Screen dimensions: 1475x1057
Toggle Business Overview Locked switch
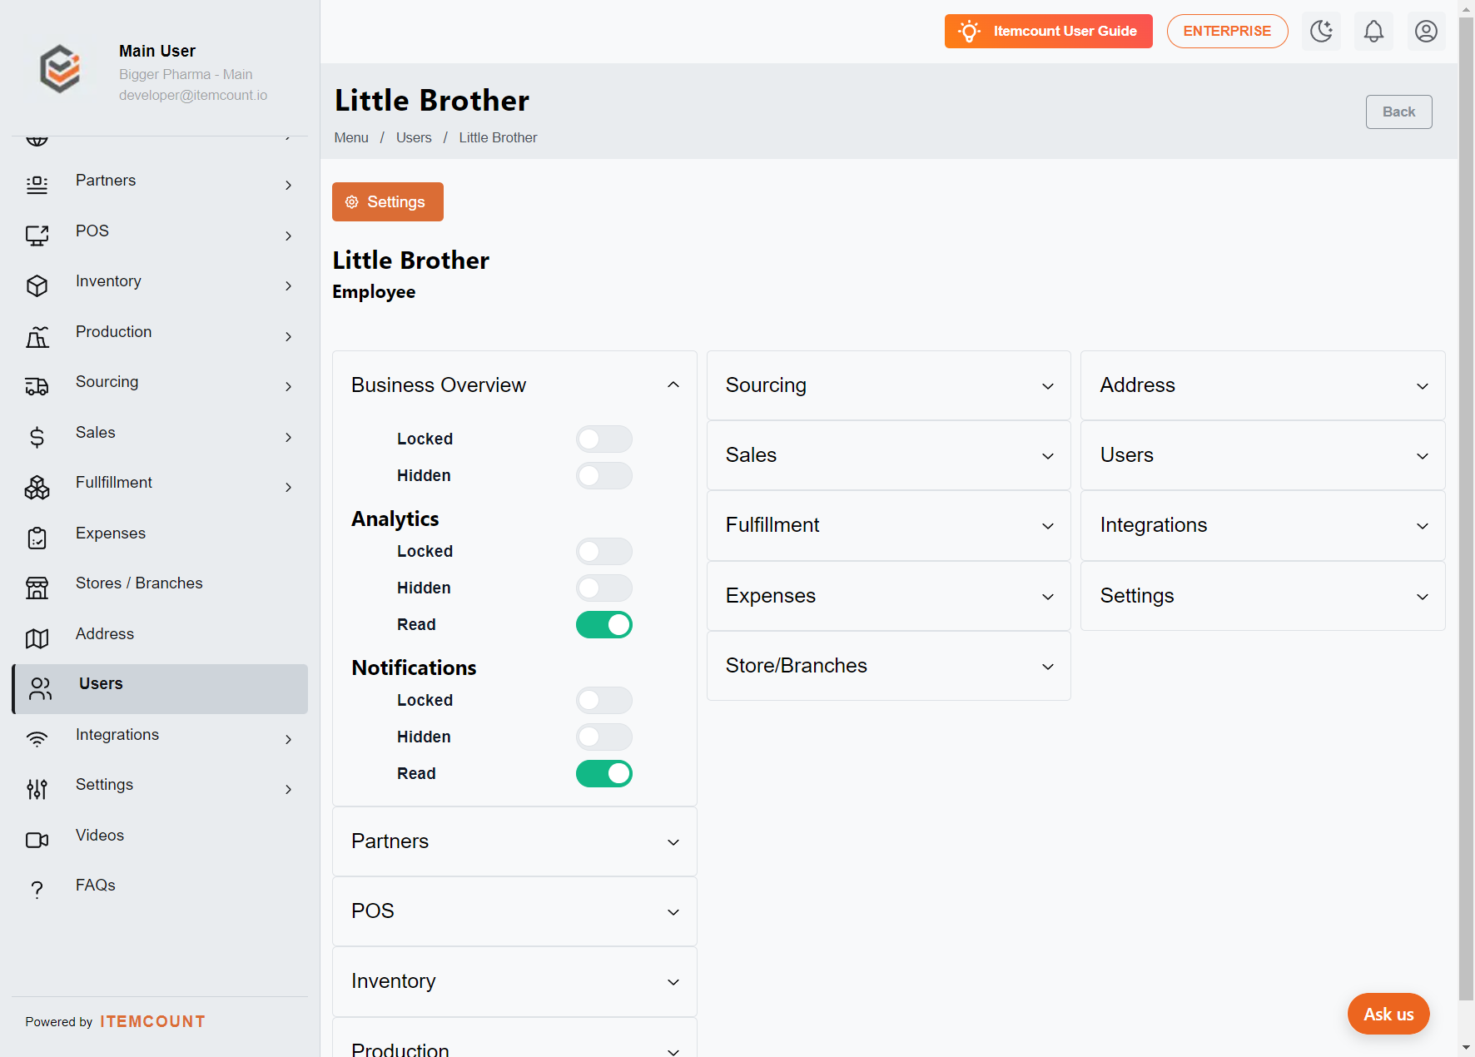pyautogui.click(x=604, y=439)
